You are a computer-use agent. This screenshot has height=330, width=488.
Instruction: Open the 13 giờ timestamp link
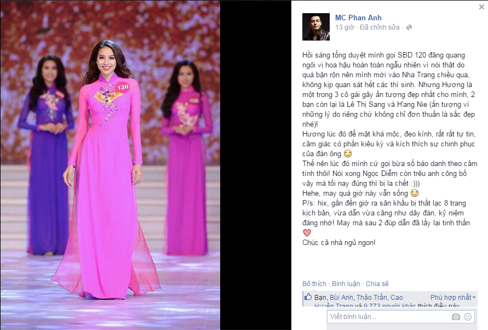click(x=345, y=27)
